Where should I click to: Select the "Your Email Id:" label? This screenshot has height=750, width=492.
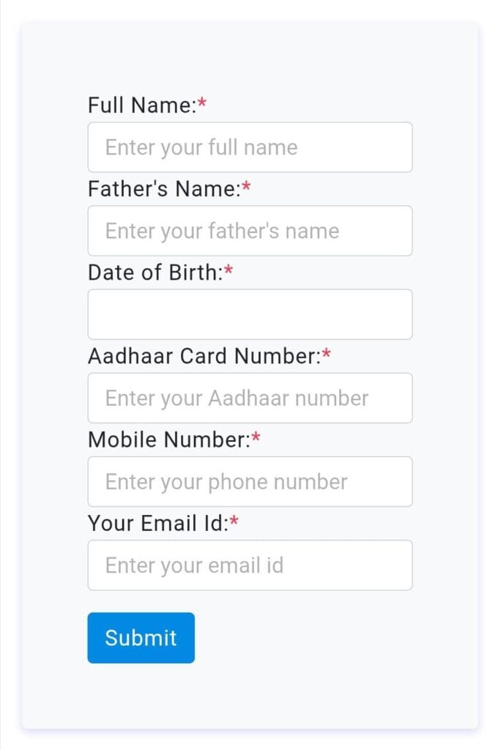point(157,523)
